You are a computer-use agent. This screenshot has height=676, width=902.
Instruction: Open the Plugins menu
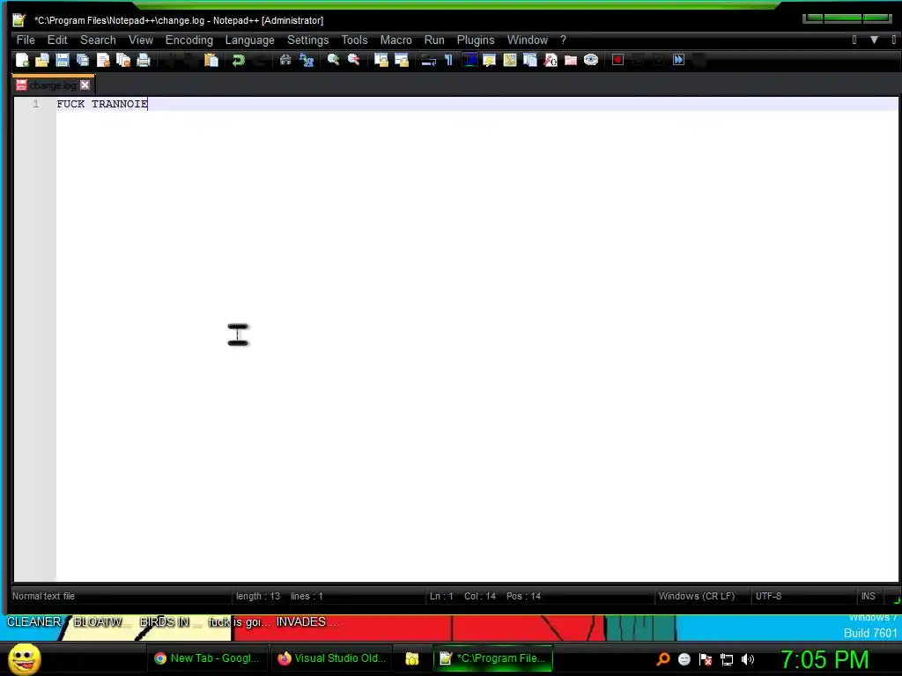tap(476, 40)
